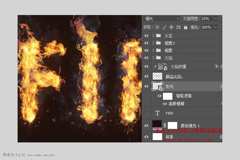
Task: Select the 背景 layer name
Action: (169, 137)
